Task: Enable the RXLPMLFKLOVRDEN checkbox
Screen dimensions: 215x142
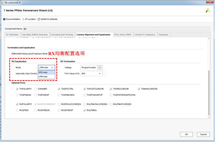Action: pos(85,104)
